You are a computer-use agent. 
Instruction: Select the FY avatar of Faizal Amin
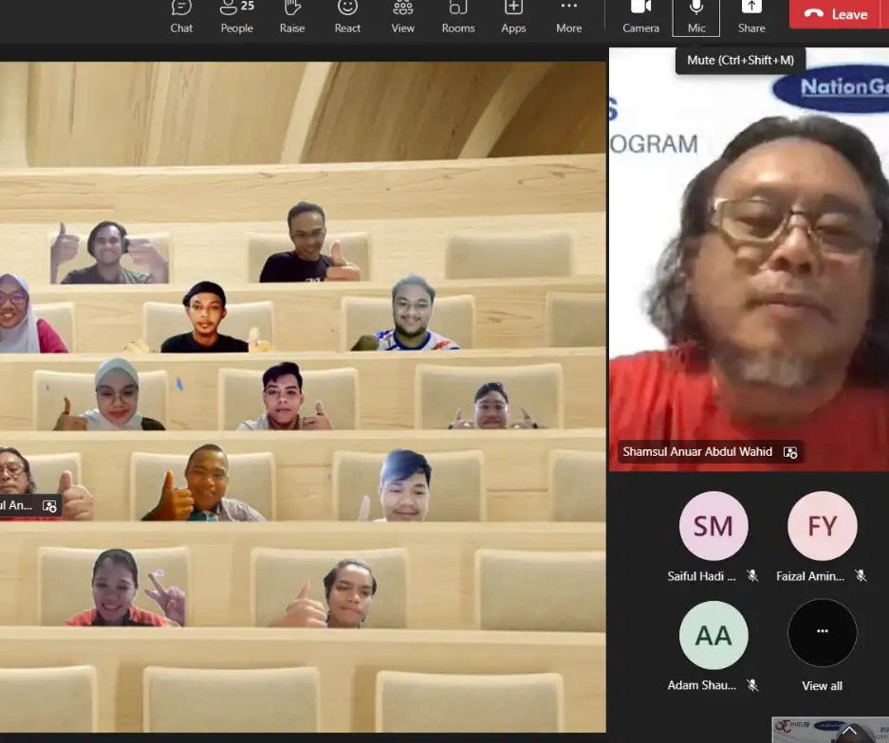pos(822,526)
